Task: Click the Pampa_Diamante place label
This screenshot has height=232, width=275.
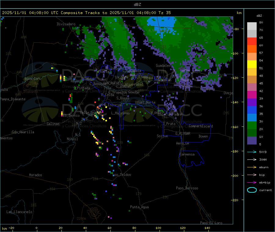Action: tap(13, 99)
